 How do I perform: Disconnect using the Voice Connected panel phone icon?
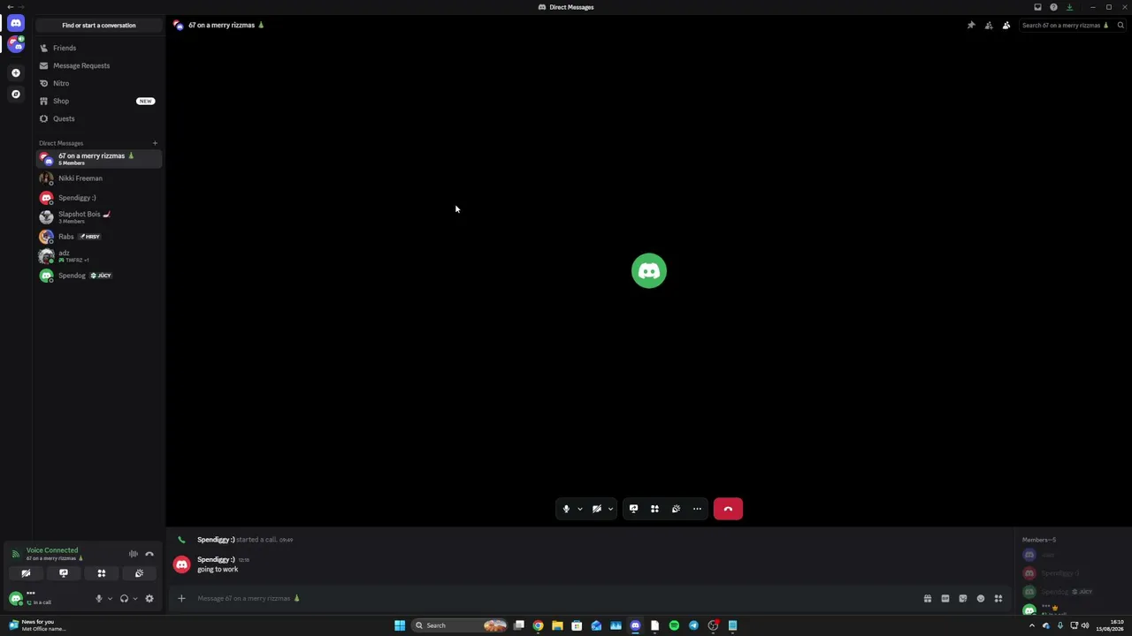point(149,554)
